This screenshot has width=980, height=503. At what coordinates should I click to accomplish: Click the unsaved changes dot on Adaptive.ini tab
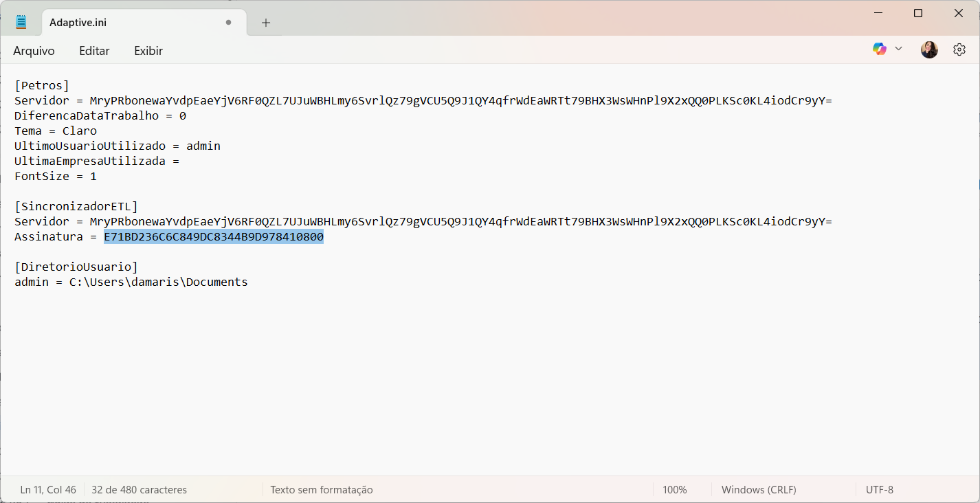point(228,23)
